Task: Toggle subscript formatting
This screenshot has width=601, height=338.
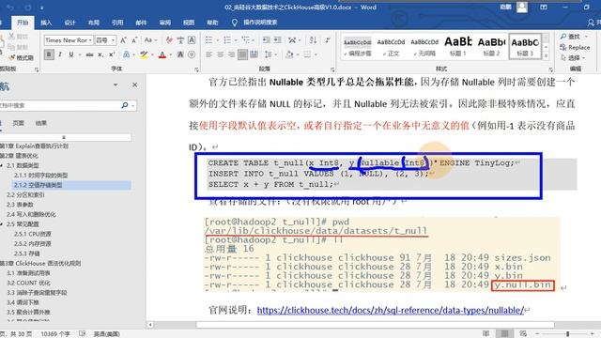Action: coord(100,54)
